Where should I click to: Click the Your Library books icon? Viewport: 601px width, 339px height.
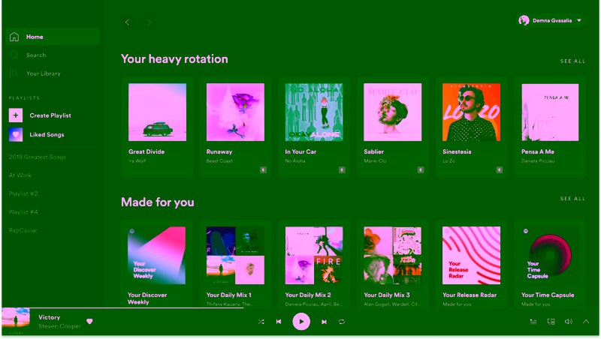(x=14, y=73)
